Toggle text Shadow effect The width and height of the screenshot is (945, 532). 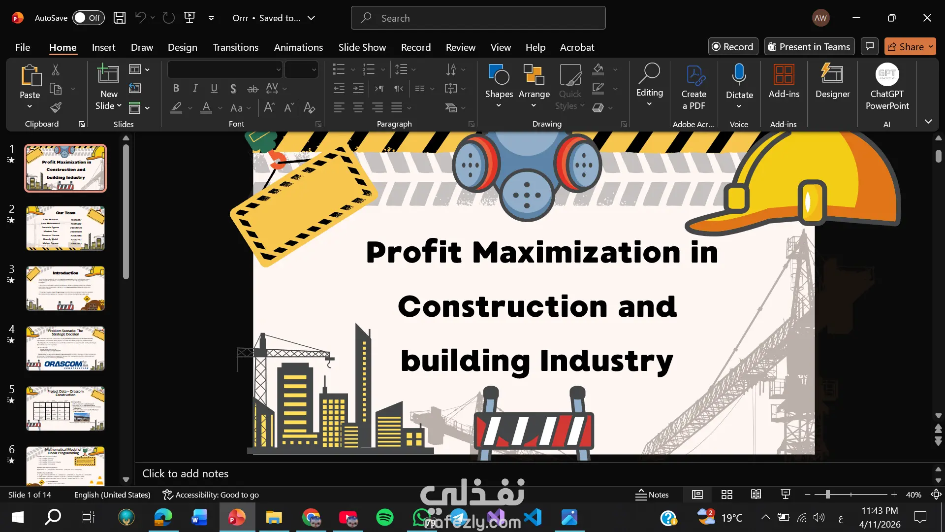[x=233, y=89]
